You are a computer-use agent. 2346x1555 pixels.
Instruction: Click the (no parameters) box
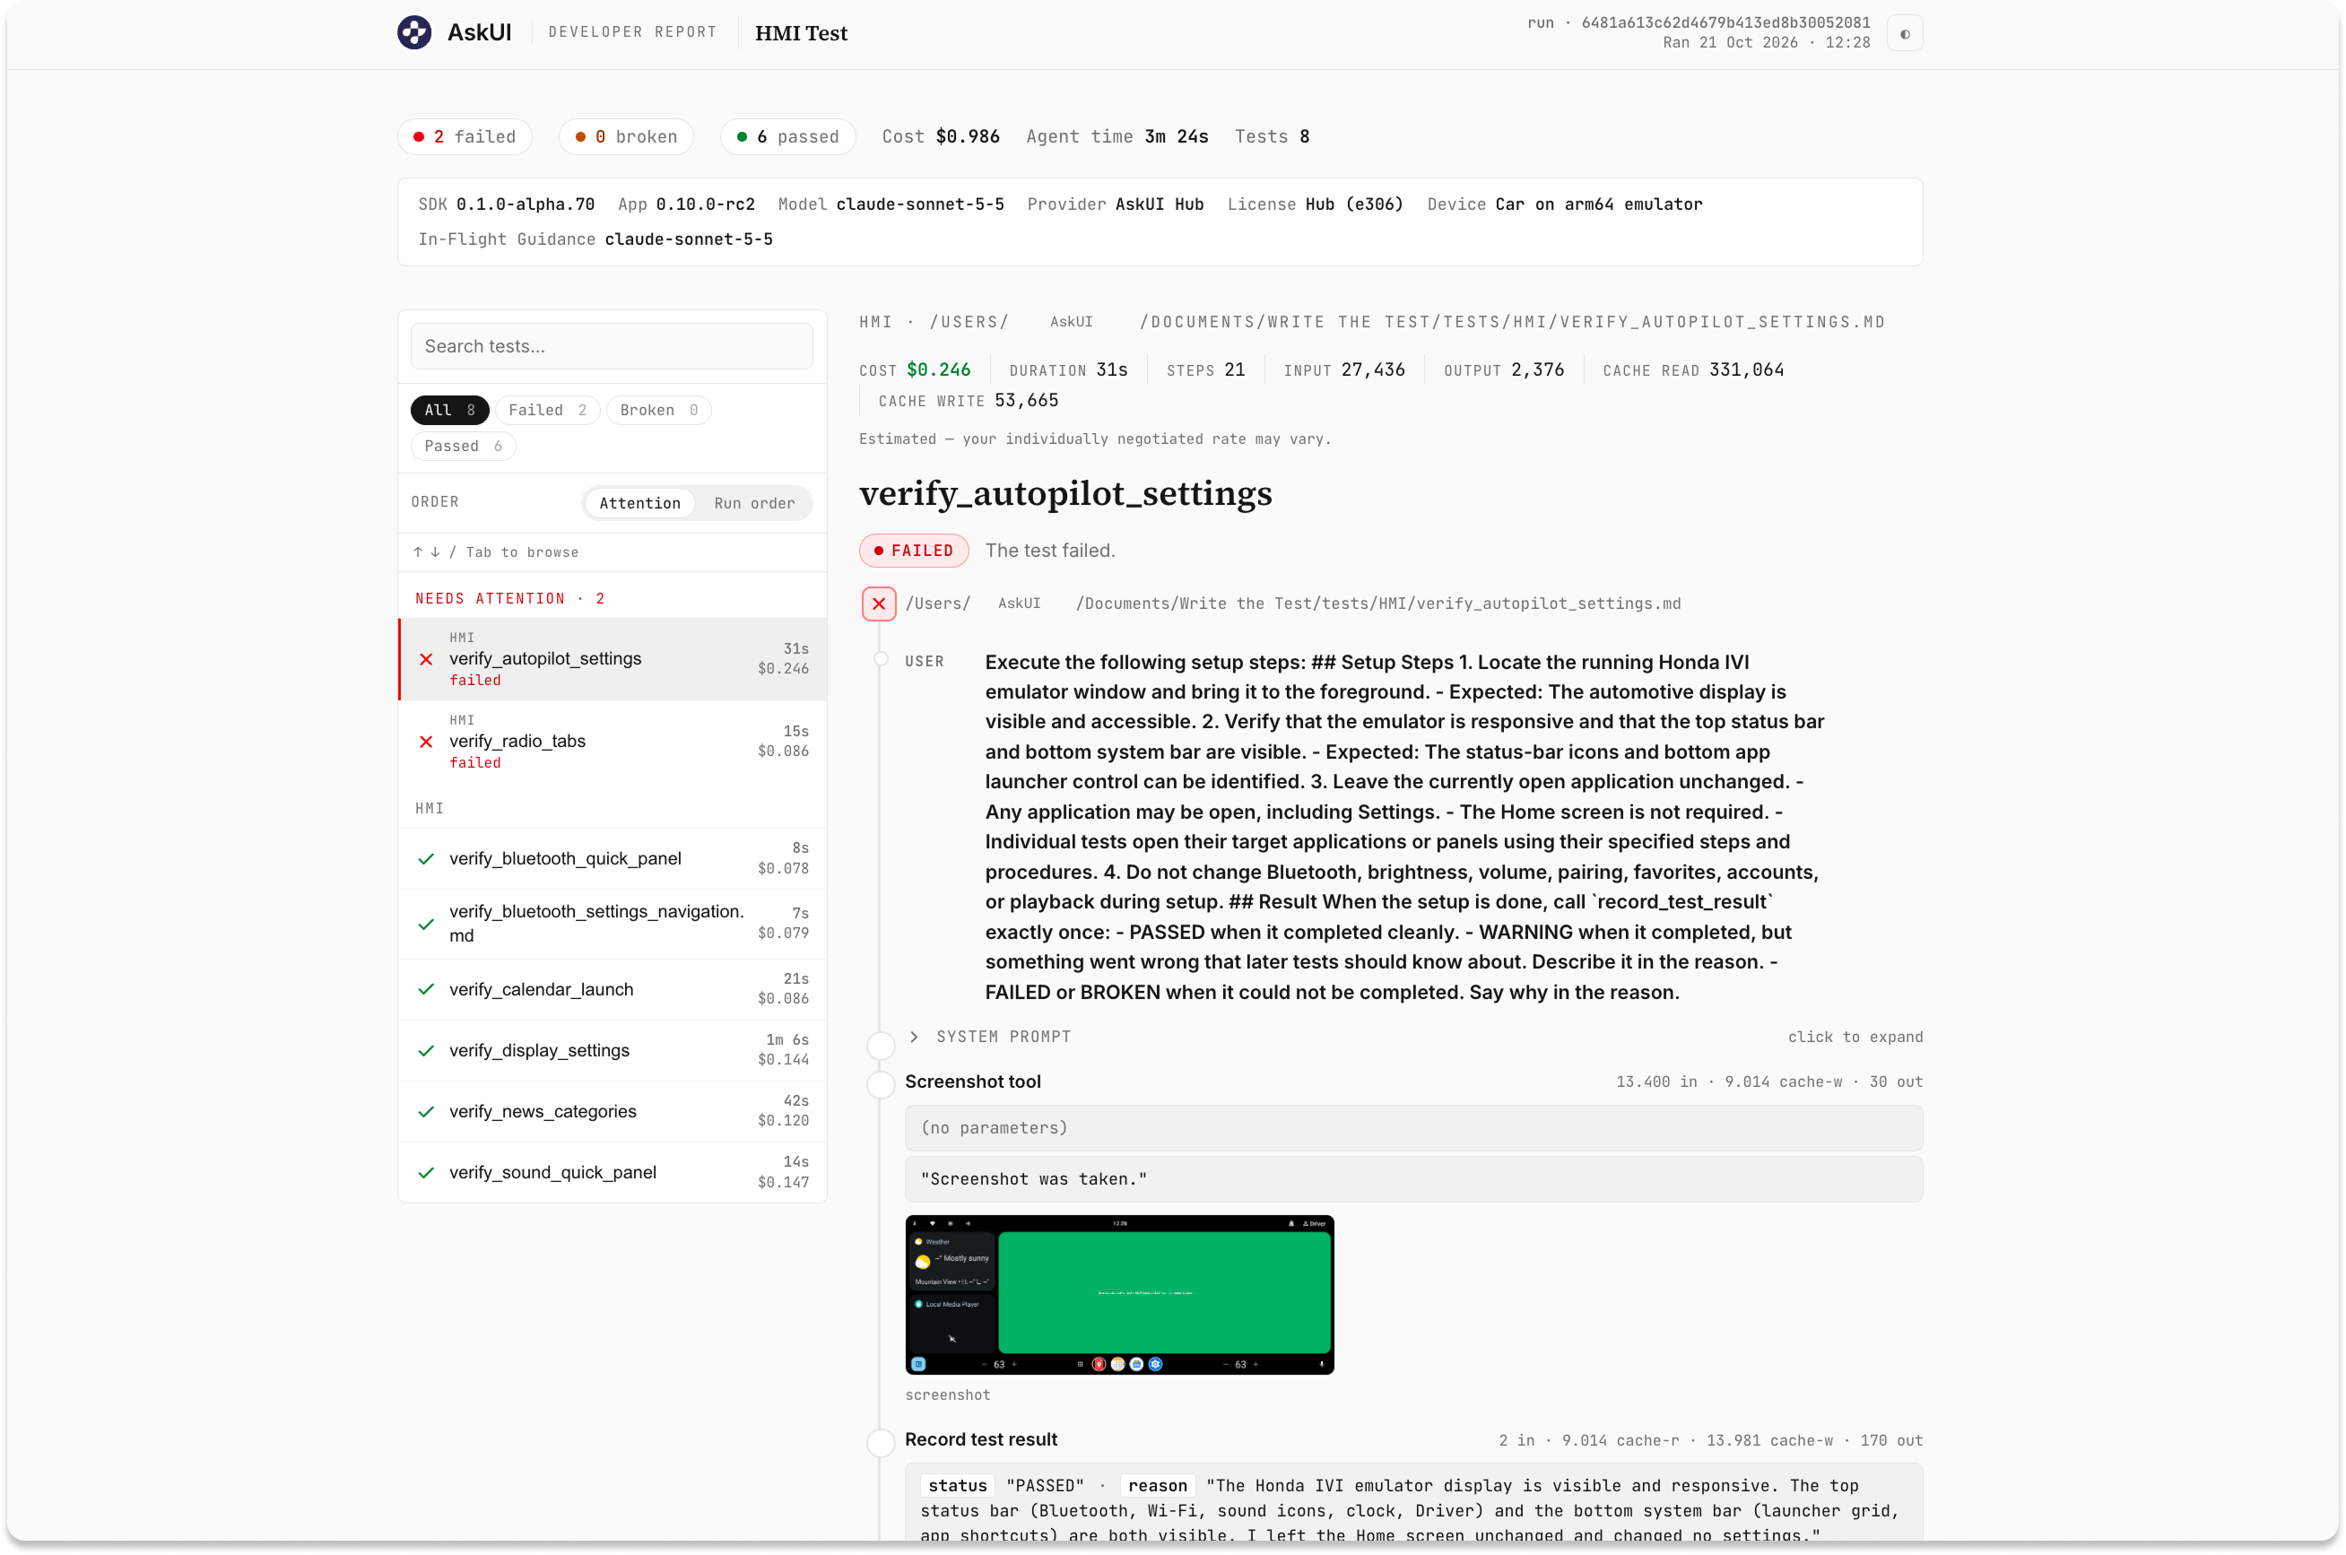(x=1413, y=1128)
